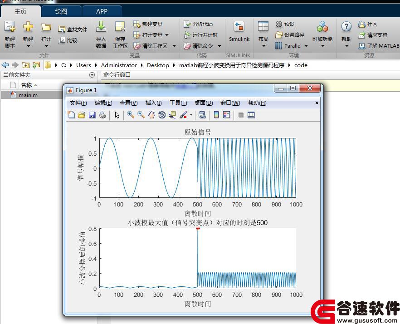Go back using the address bar back arrow
The height and width of the screenshot is (324, 400).
[5, 65]
